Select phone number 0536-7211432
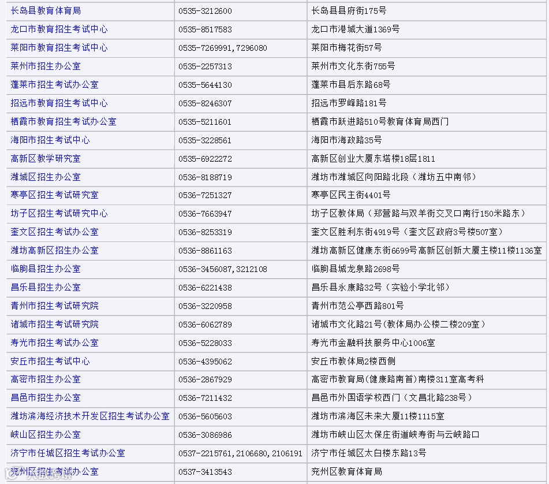549x484 pixels. (x=205, y=398)
